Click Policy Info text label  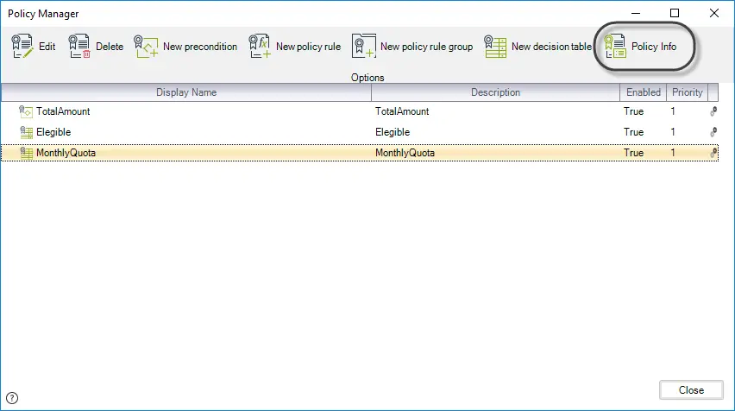click(x=654, y=47)
